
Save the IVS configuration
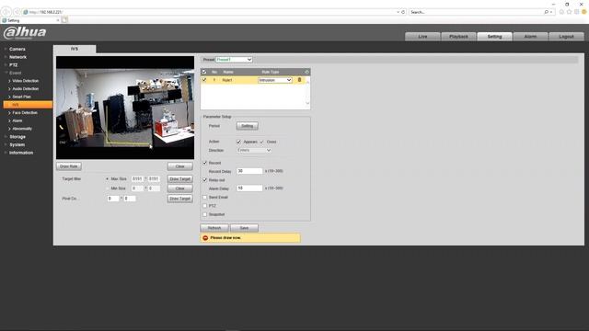tap(244, 228)
